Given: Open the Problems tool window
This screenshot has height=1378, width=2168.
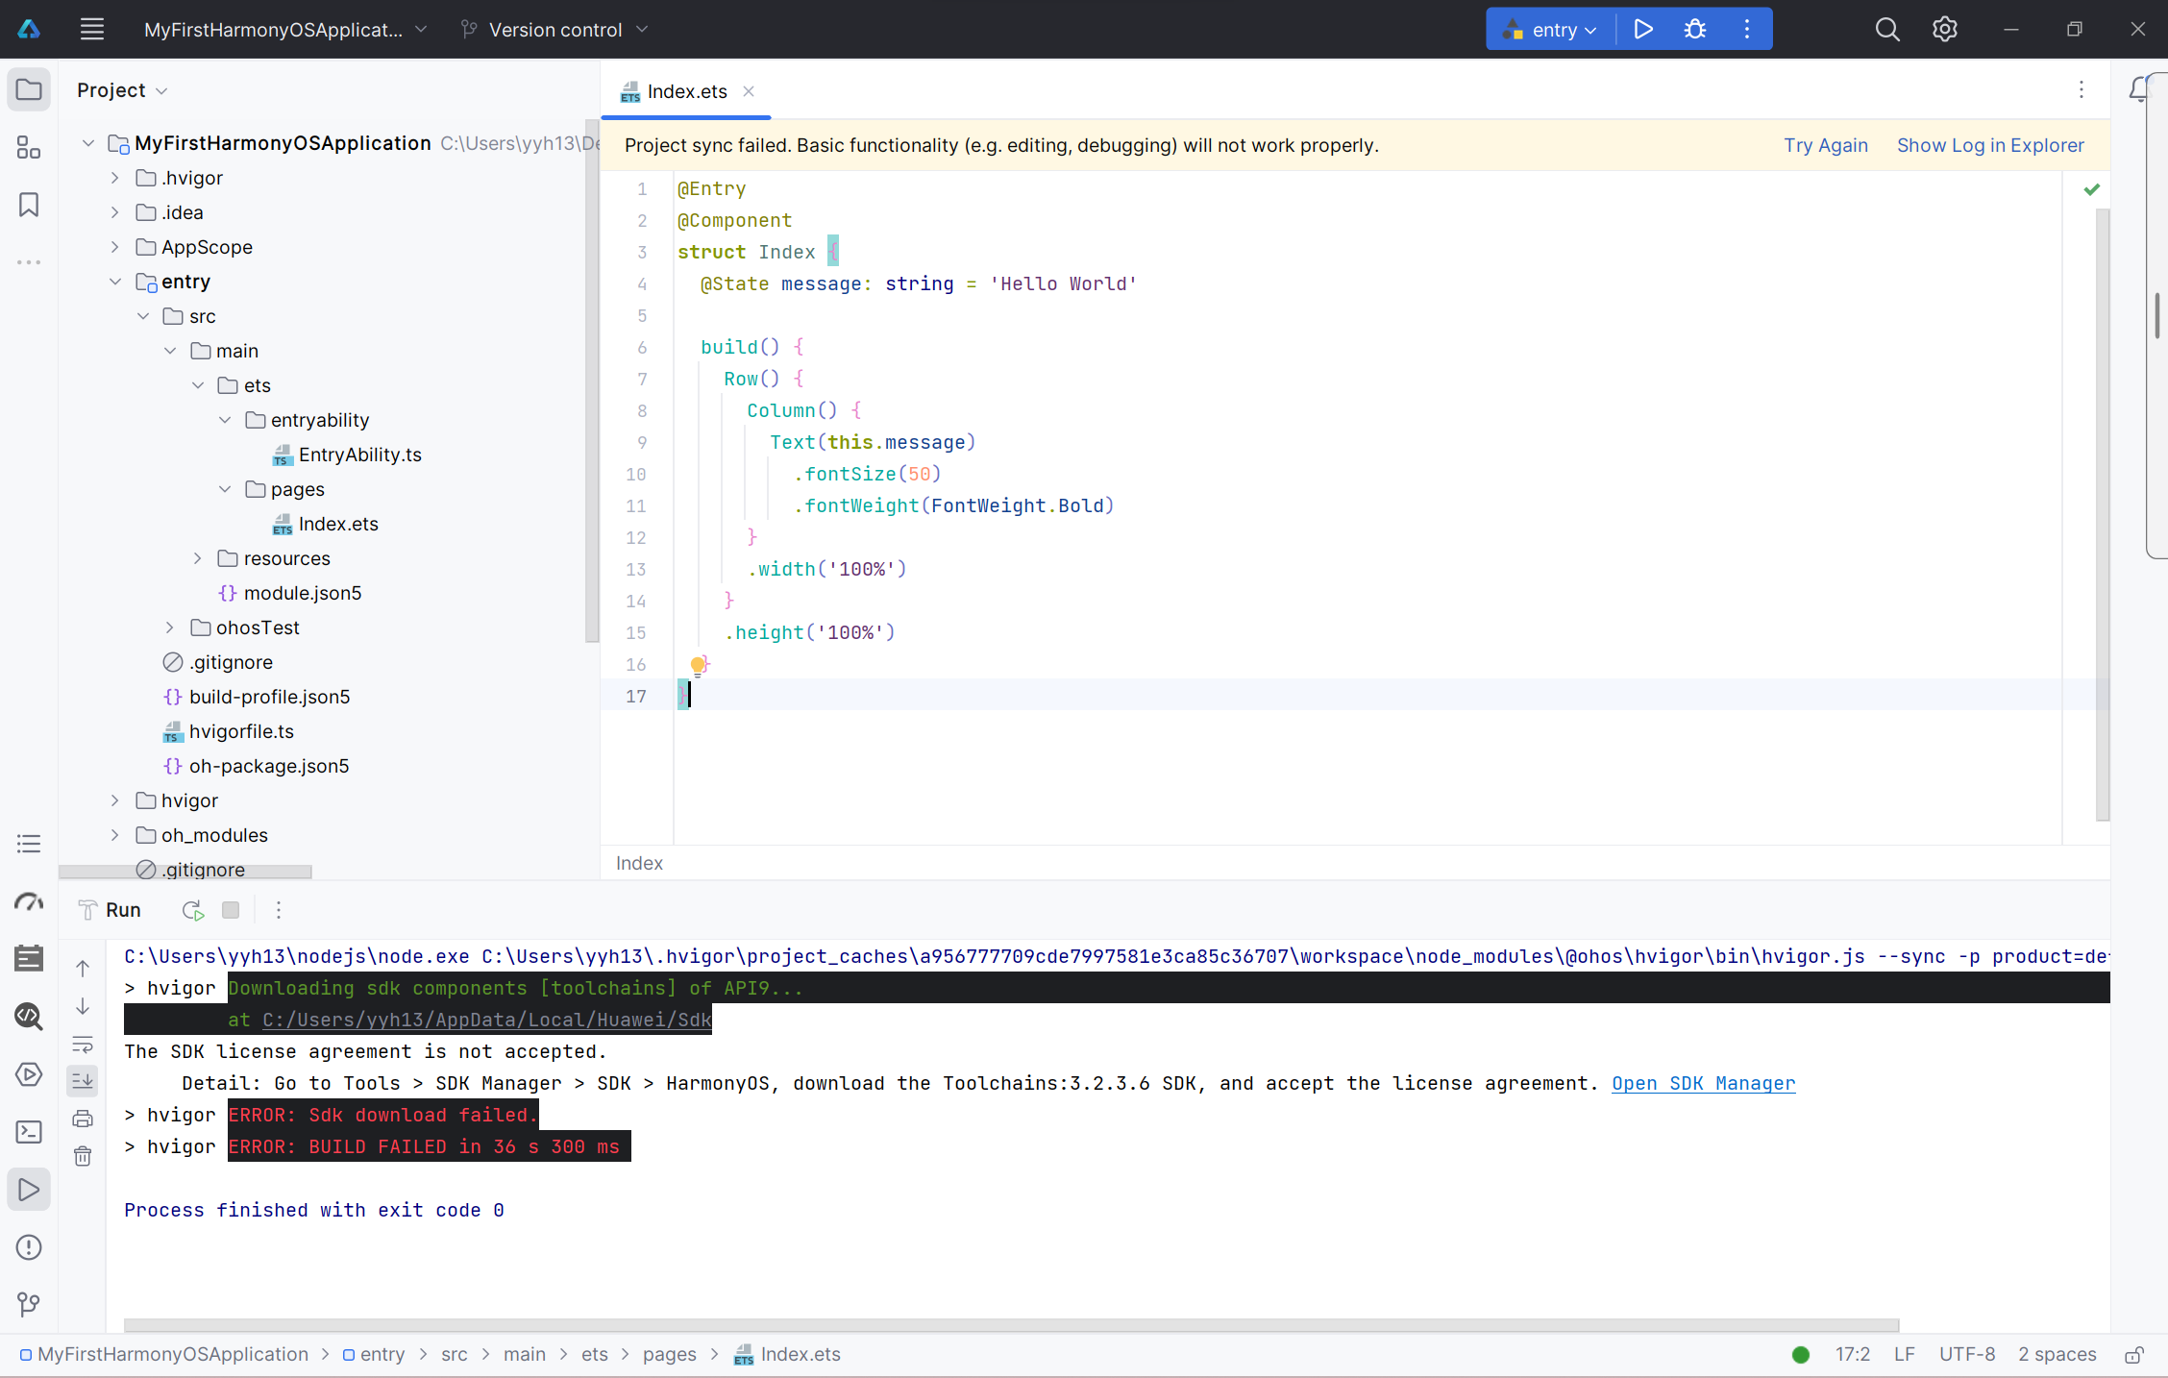Looking at the screenshot, I should 29,1247.
